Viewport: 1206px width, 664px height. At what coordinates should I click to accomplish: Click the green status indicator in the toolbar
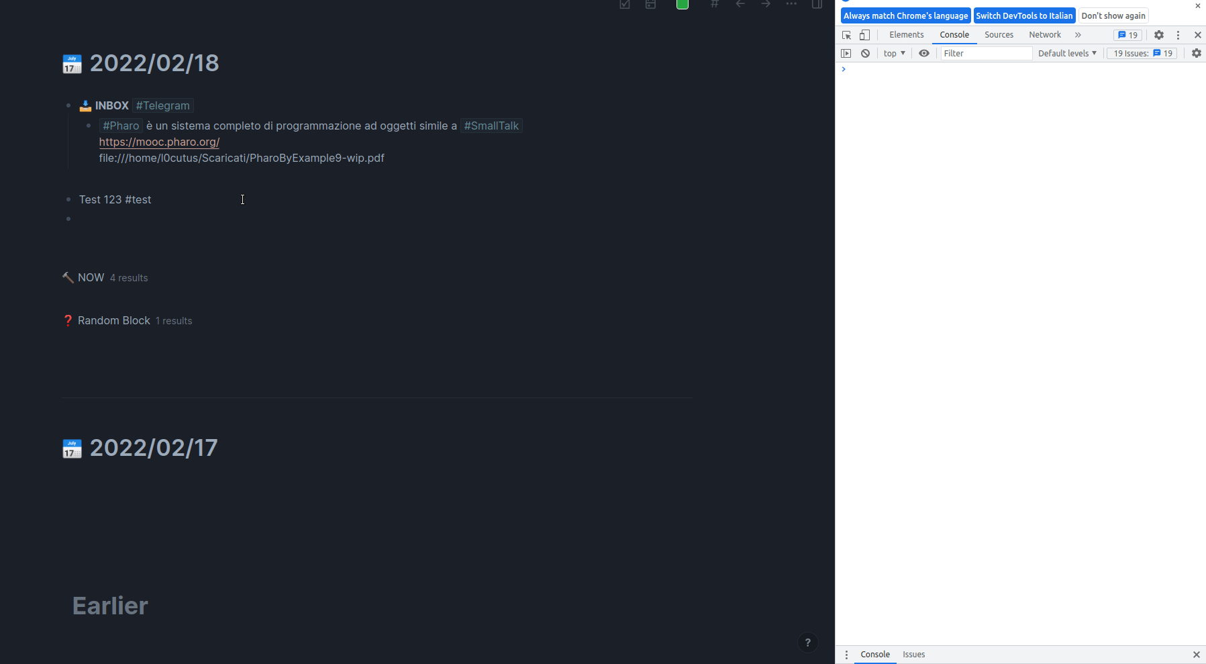point(683,5)
